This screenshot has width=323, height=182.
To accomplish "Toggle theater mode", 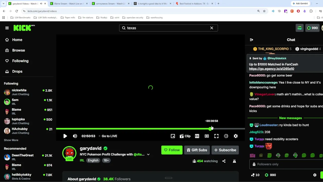I will click(x=207, y=136).
